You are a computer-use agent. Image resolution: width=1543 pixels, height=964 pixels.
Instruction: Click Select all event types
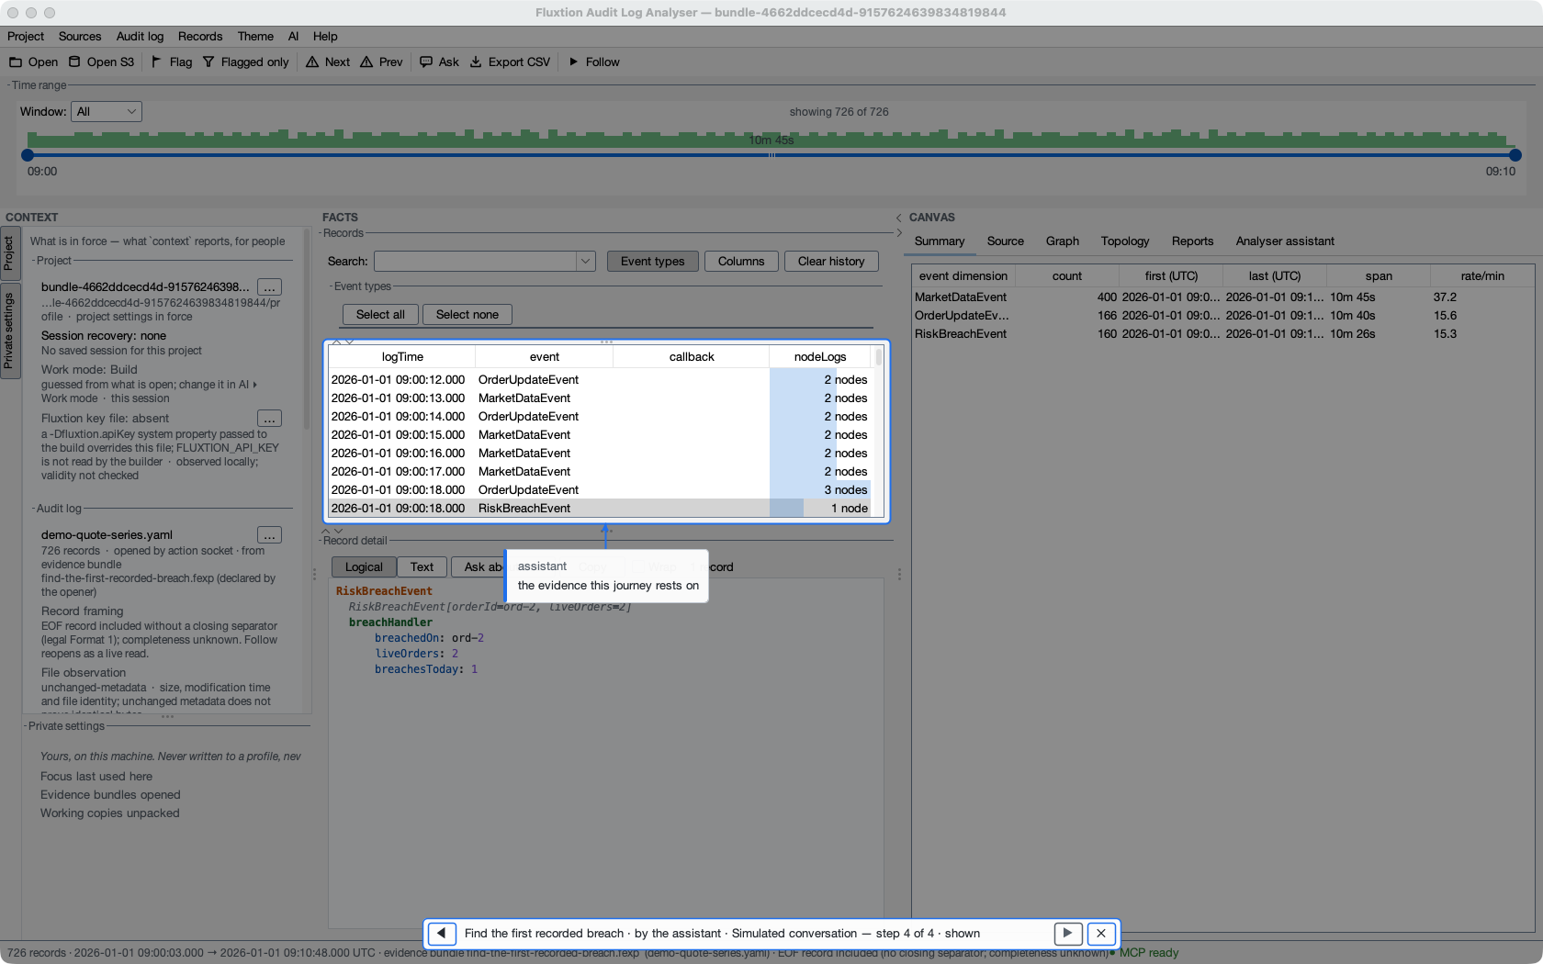point(380,314)
